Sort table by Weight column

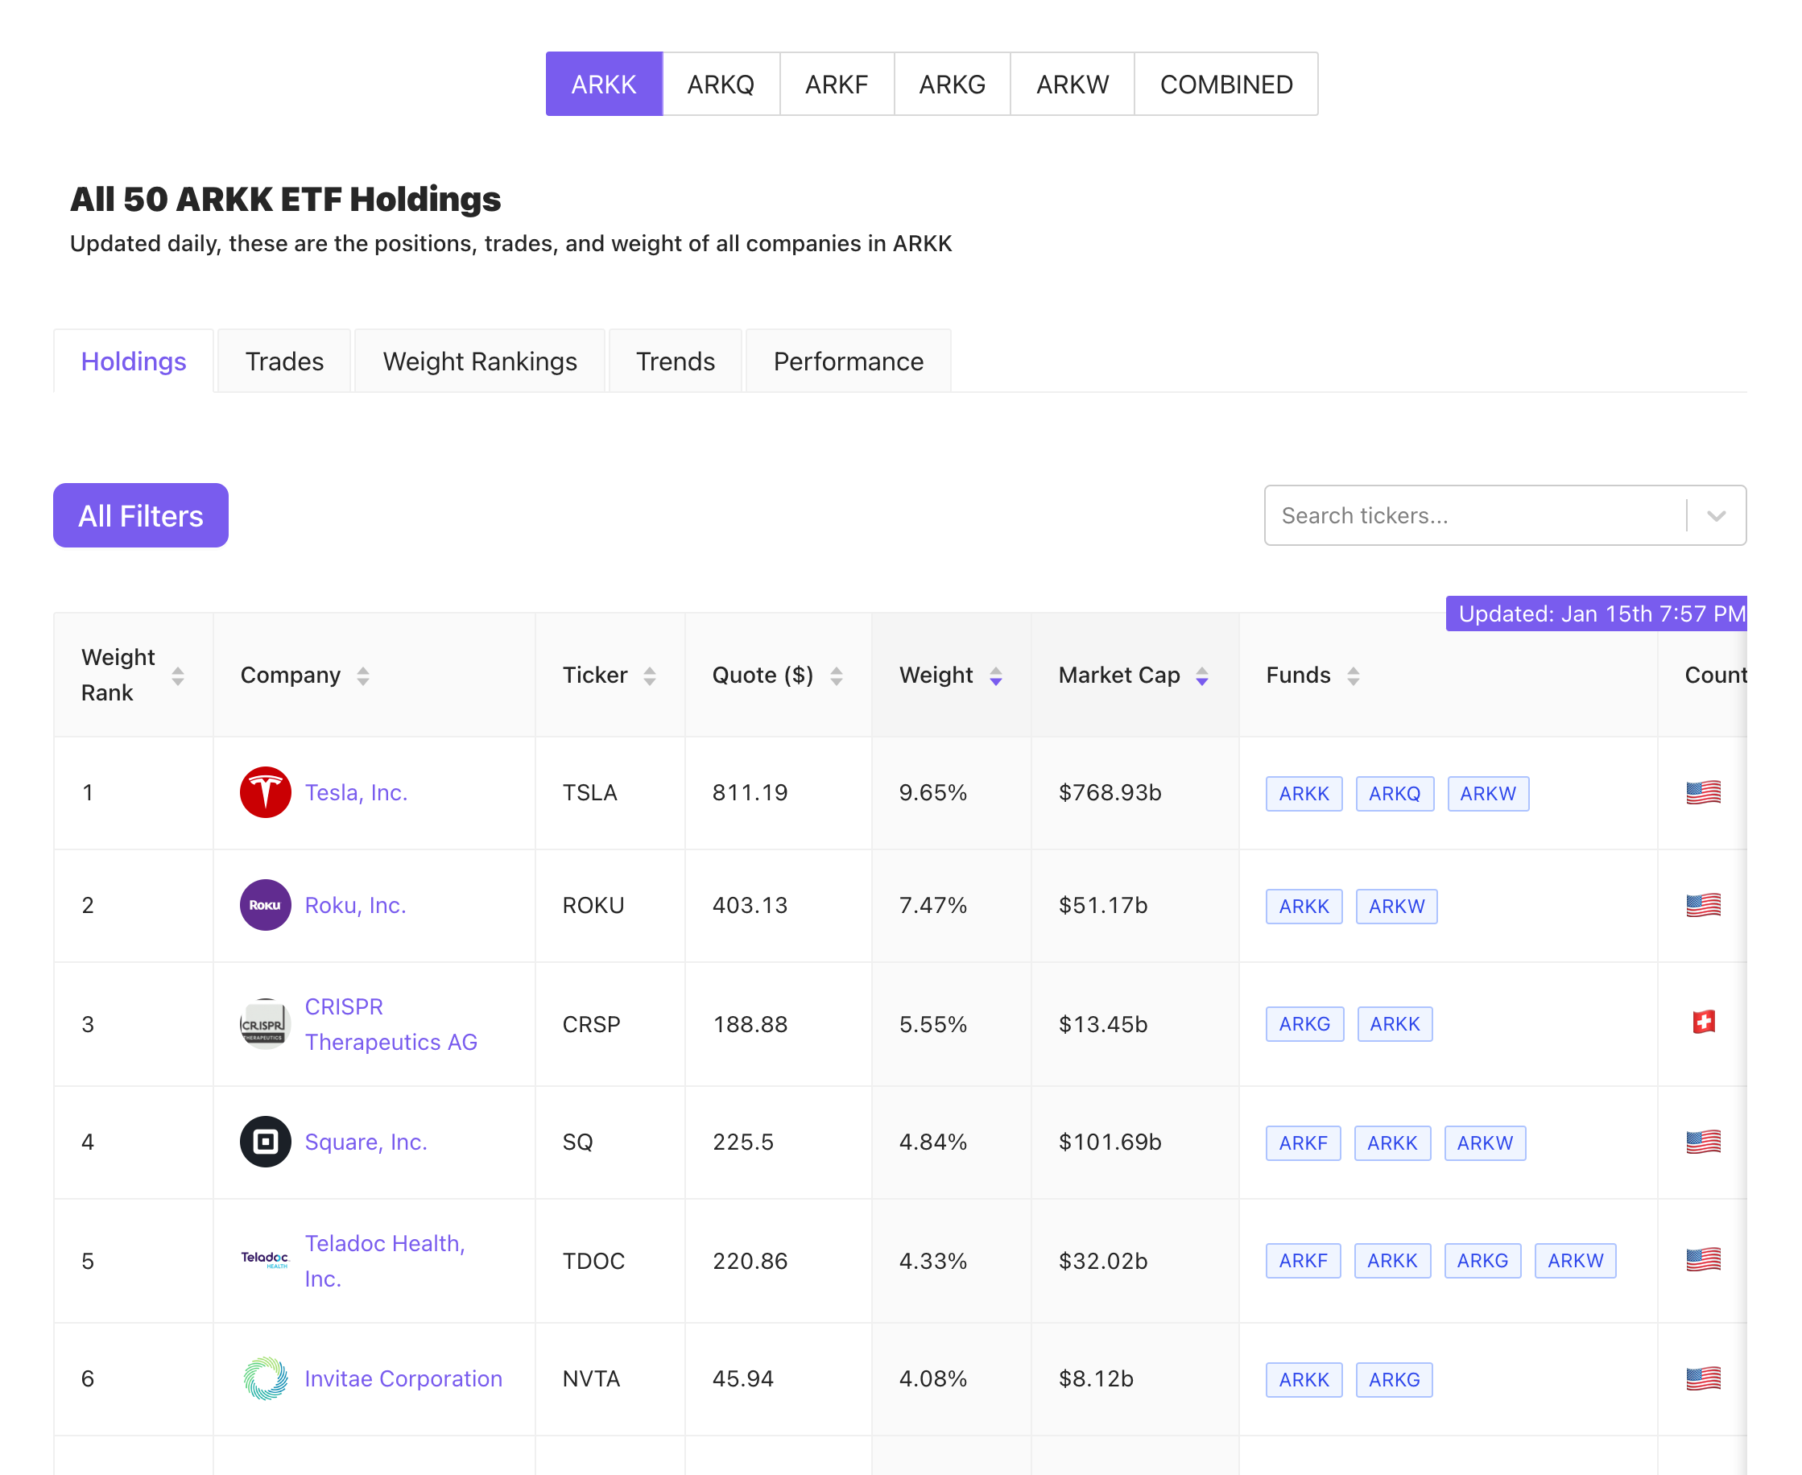tap(995, 676)
